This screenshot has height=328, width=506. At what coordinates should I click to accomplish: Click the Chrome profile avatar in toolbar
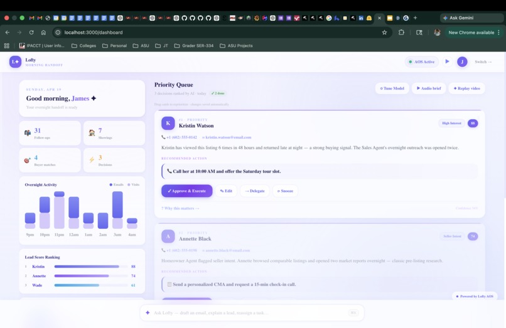point(438,32)
